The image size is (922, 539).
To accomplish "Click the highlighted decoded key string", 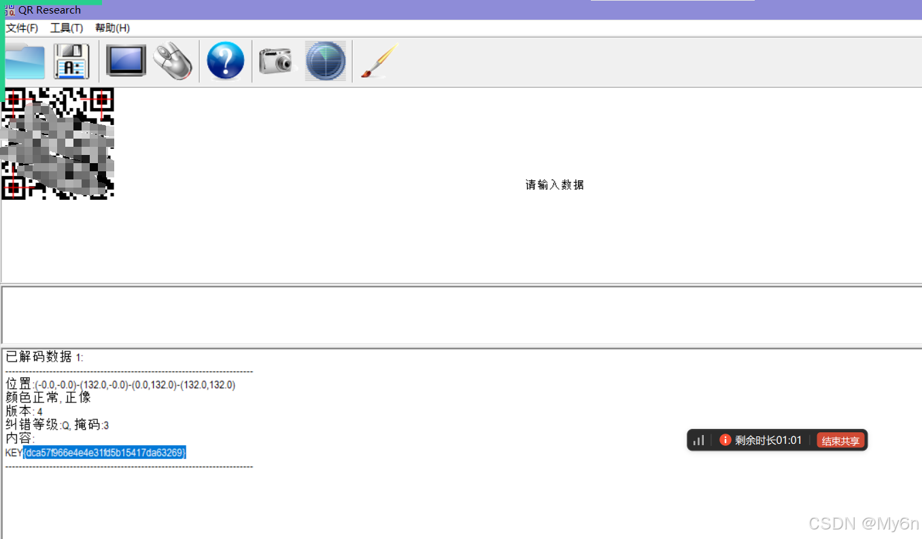I will (105, 453).
